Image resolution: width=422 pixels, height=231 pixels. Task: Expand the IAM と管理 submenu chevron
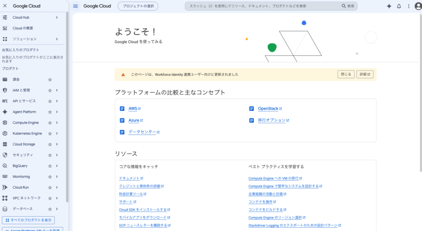[x=57, y=90]
